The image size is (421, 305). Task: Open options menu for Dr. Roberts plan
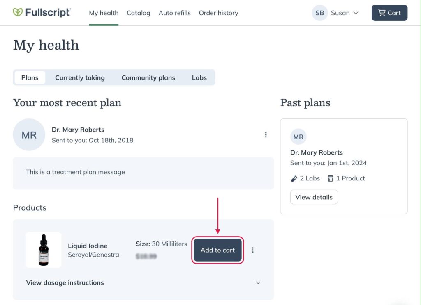pos(266,134)
